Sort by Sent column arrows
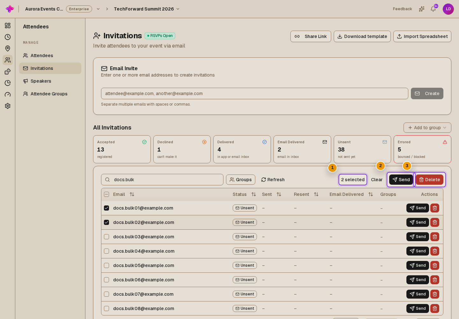The height and width of the screenshot is (319, 459). (279, 194)
